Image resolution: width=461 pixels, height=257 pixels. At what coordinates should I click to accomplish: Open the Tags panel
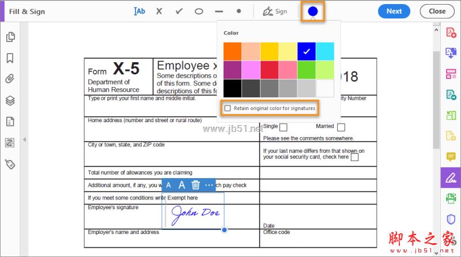tap(10, 164)
